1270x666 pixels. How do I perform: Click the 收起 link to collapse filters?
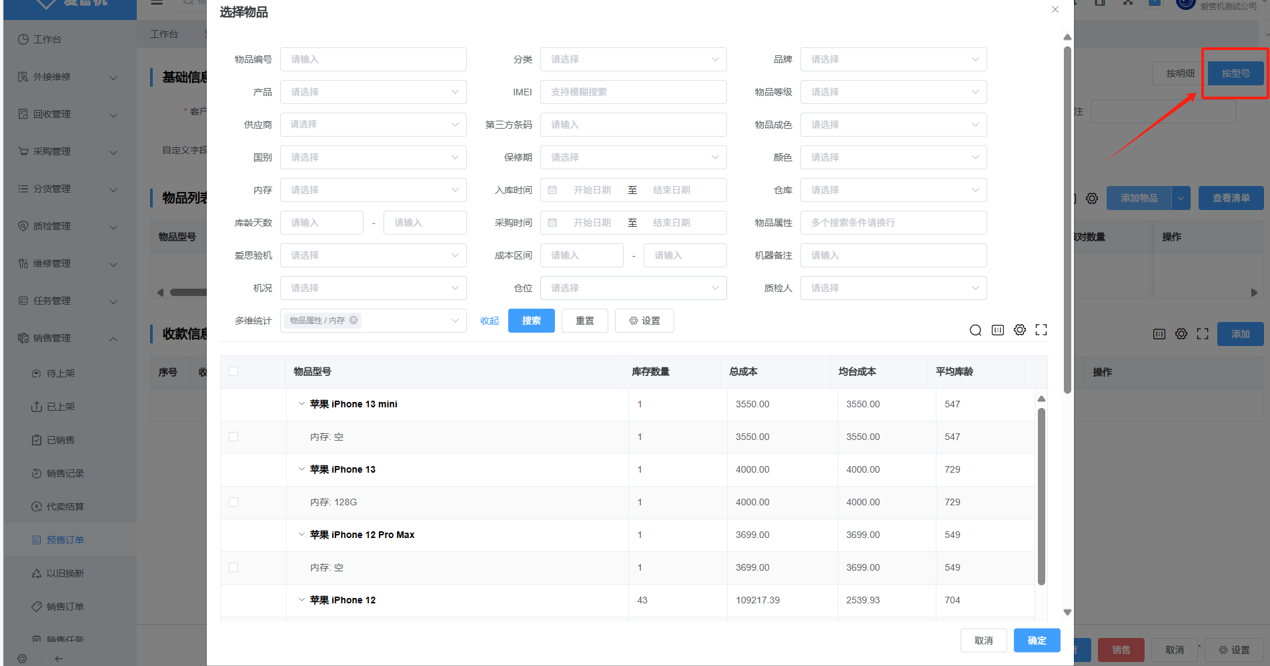[x=489, y=321]
